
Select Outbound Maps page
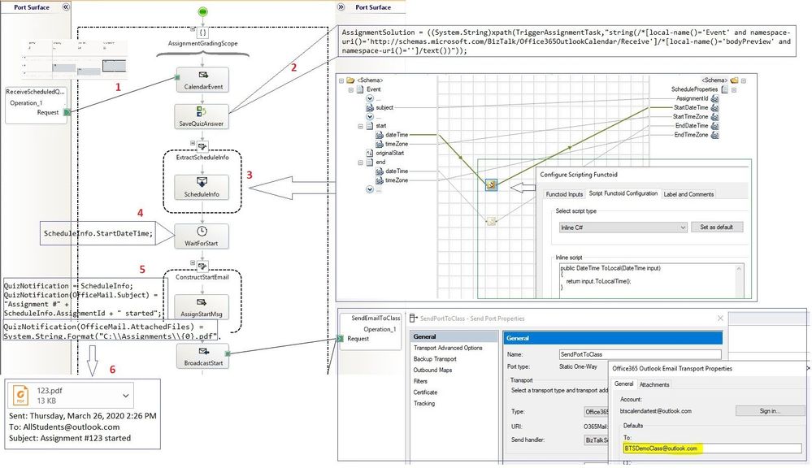click(432, 370)
